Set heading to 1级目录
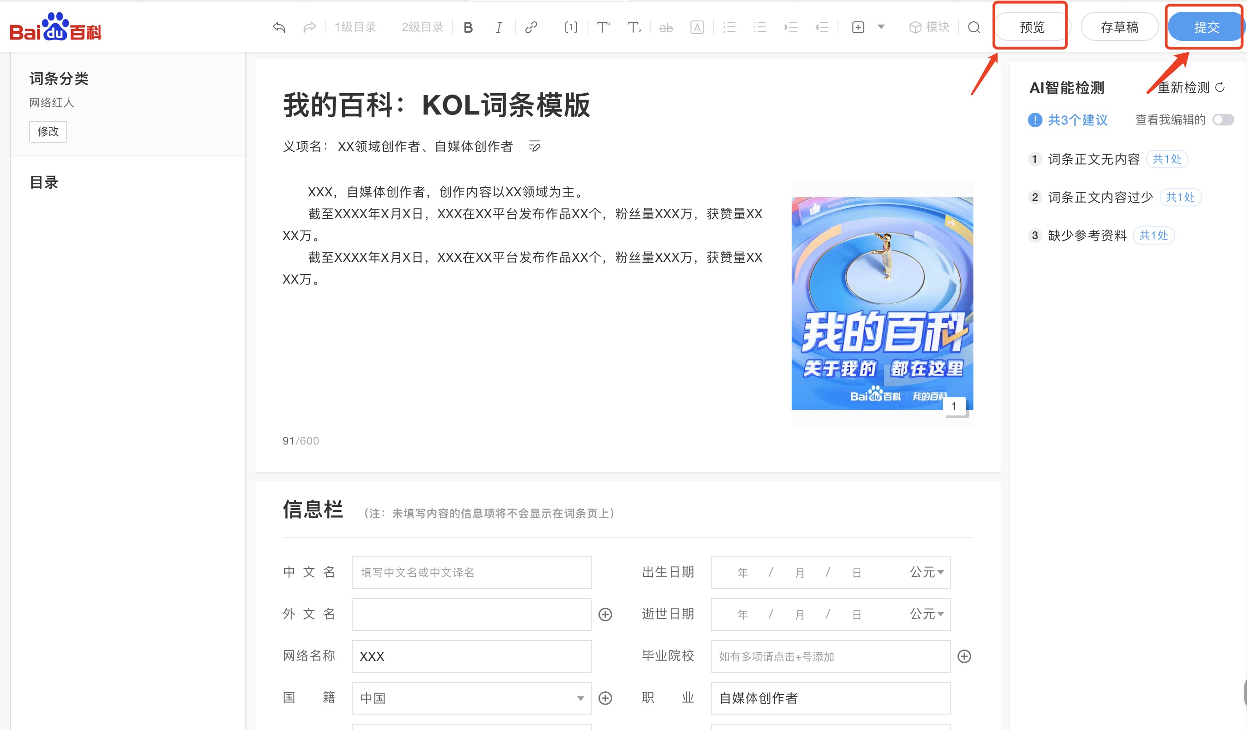The height and width of the screenshot is (730, 1247). [355, 27]
